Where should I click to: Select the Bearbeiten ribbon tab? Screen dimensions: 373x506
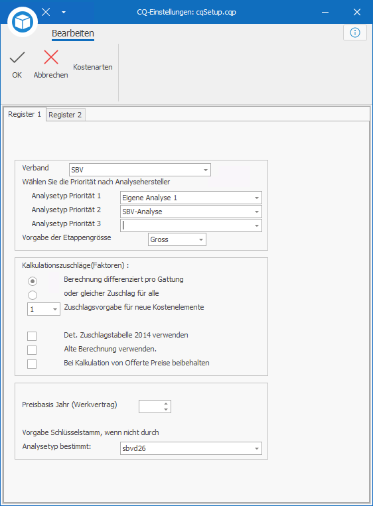pos(73,33)
